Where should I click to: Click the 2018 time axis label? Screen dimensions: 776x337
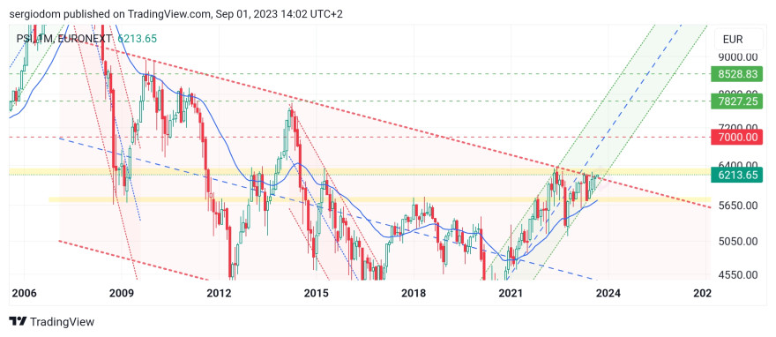pyautogui.click(x=414, y=294)
